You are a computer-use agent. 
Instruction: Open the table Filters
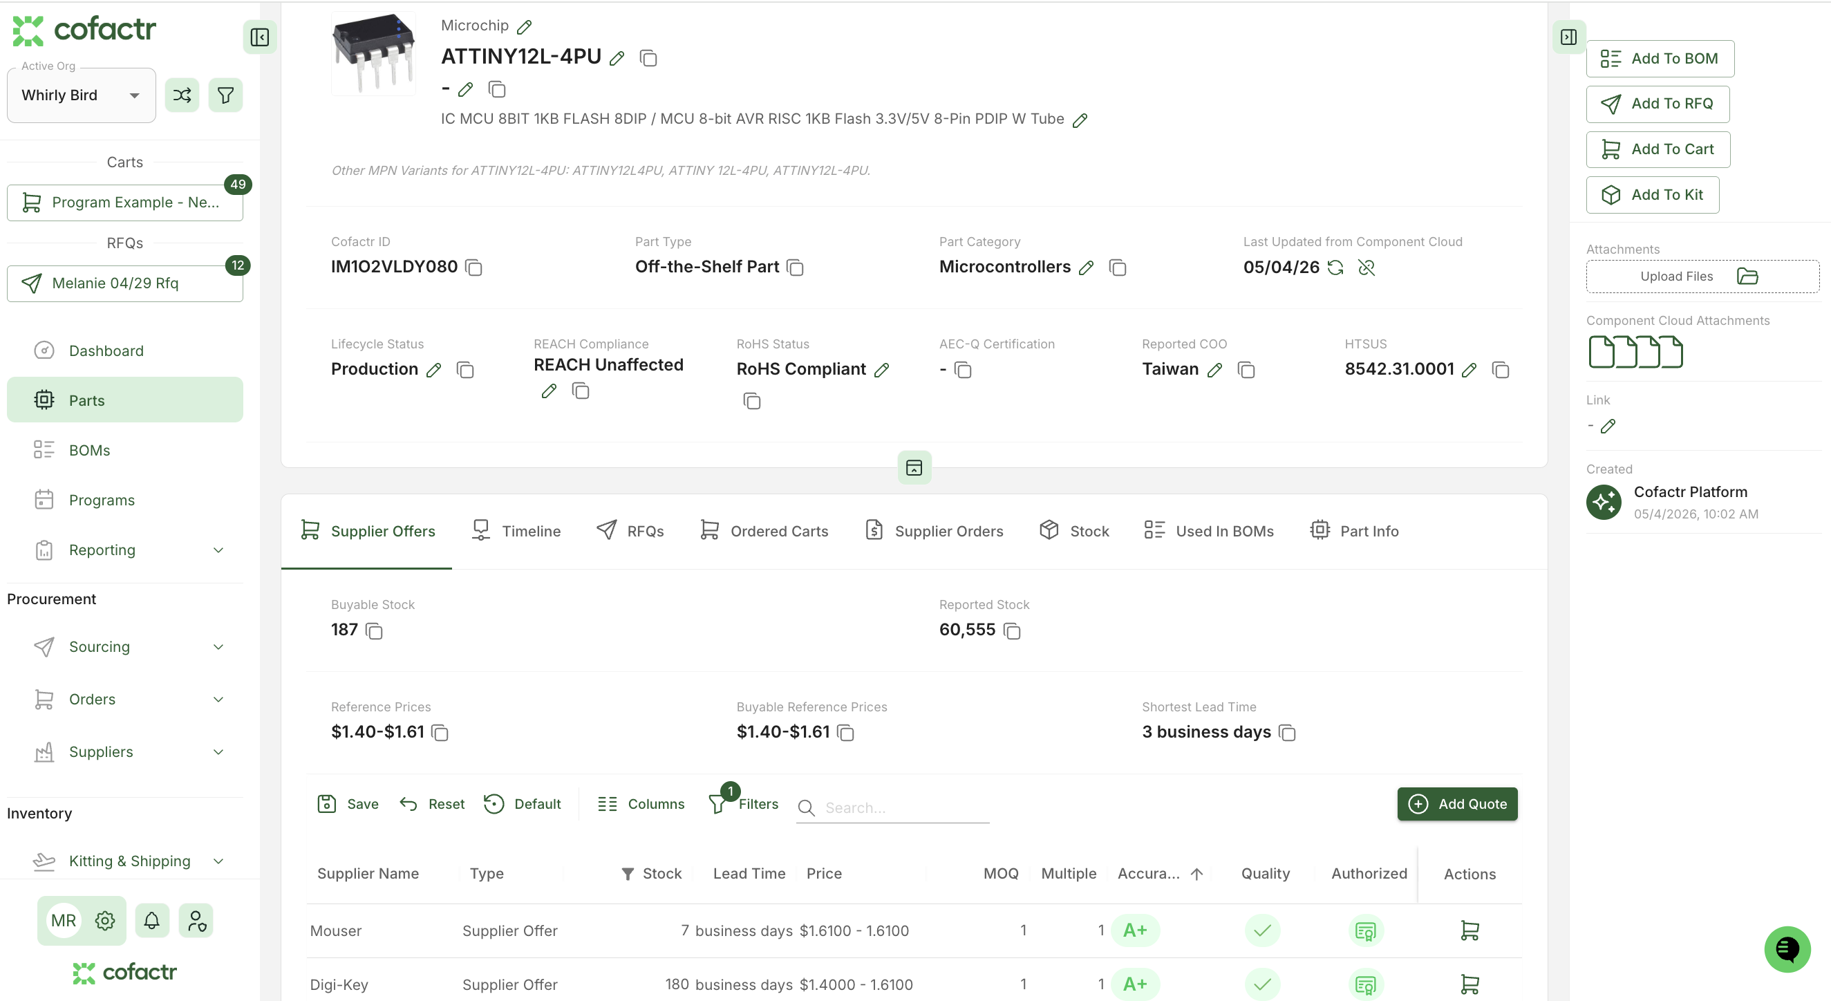tap(744, 805)
